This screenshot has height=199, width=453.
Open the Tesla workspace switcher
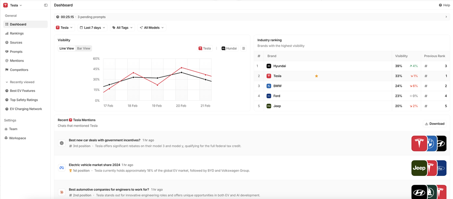coord(13,5)
